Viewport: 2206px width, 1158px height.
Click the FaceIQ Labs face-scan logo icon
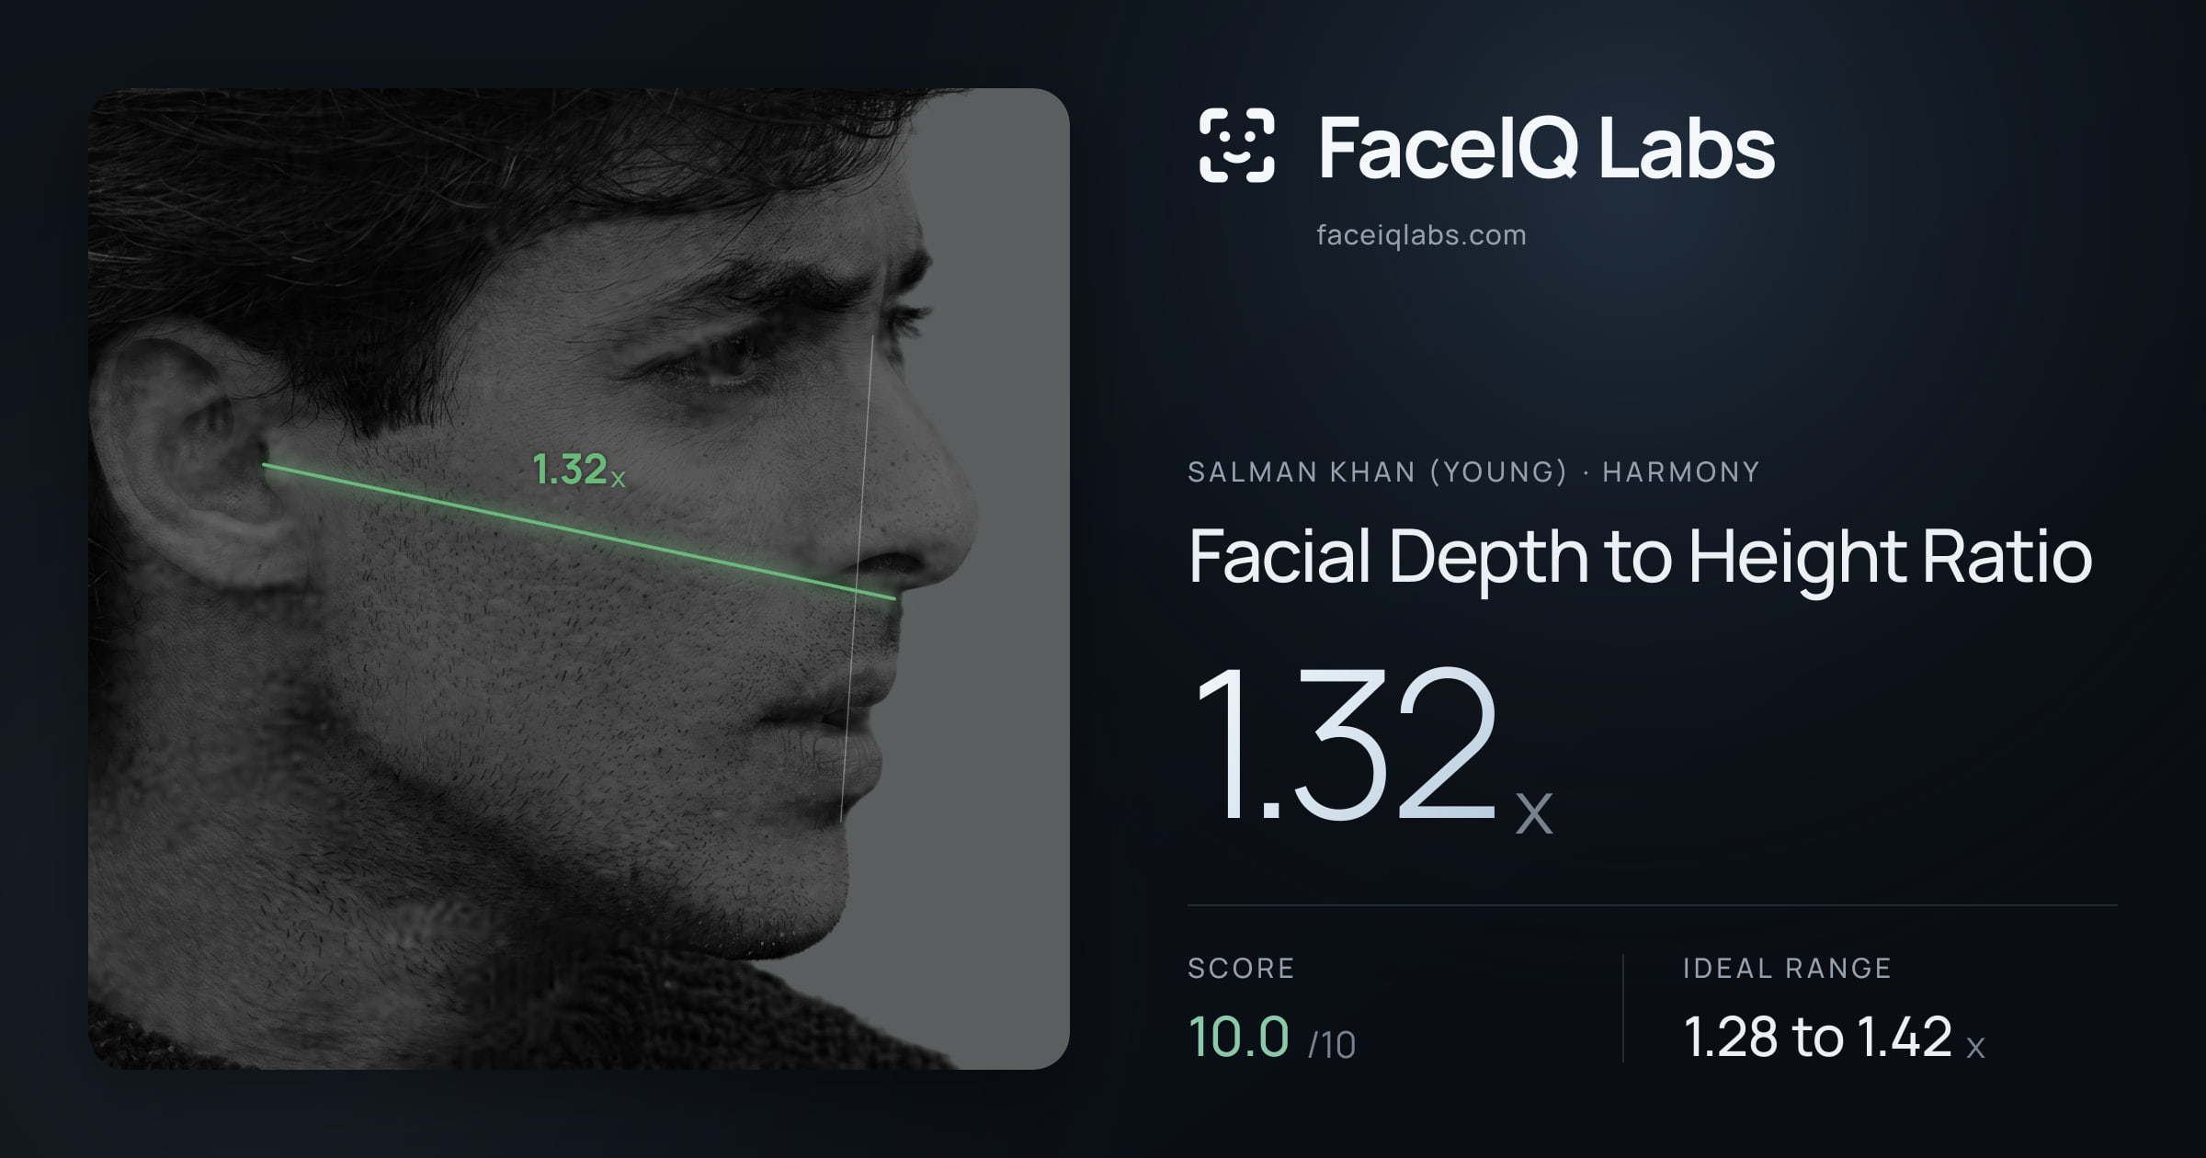pyautogui.click(x=1237, y=145)
